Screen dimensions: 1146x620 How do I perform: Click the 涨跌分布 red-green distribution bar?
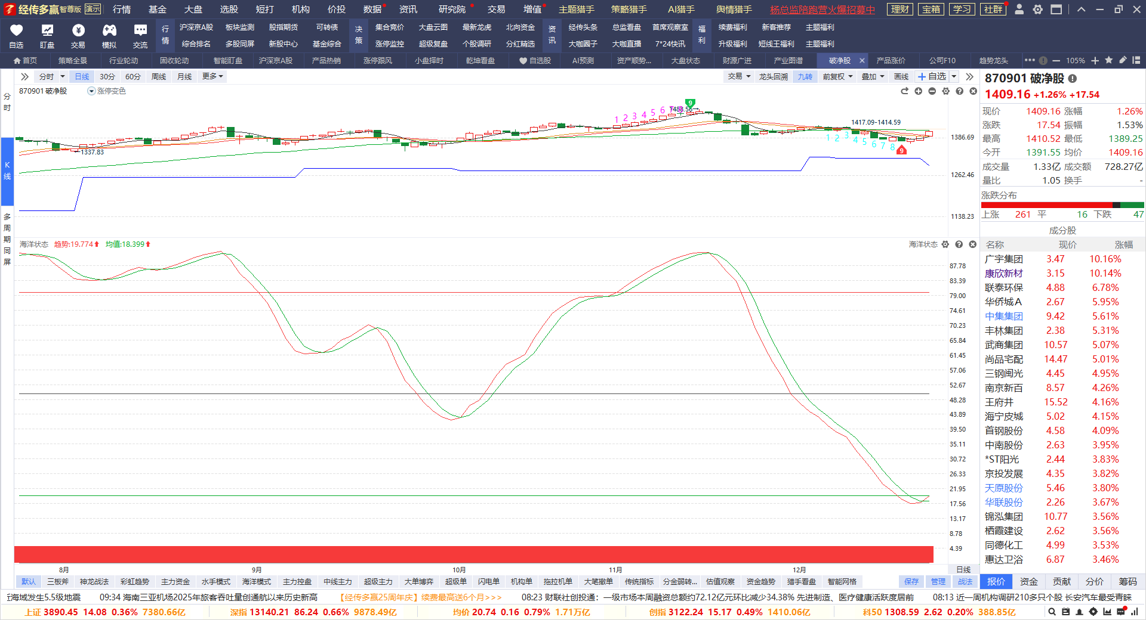tap(1062, 205)
